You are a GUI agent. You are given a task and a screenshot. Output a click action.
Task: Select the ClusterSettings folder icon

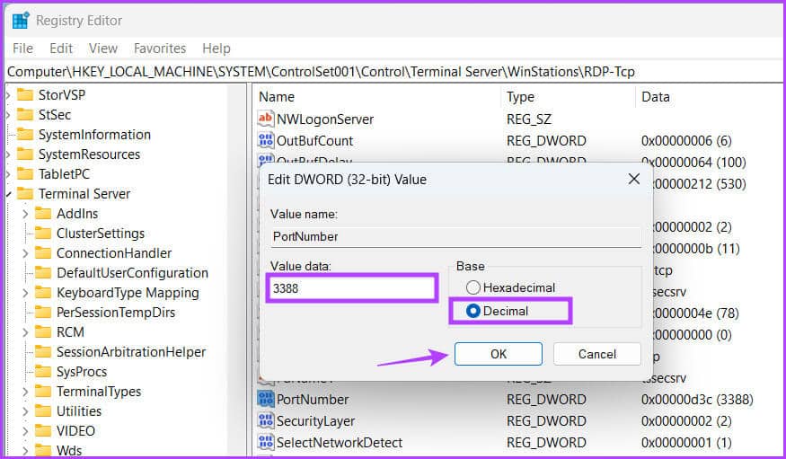[43, 234]
